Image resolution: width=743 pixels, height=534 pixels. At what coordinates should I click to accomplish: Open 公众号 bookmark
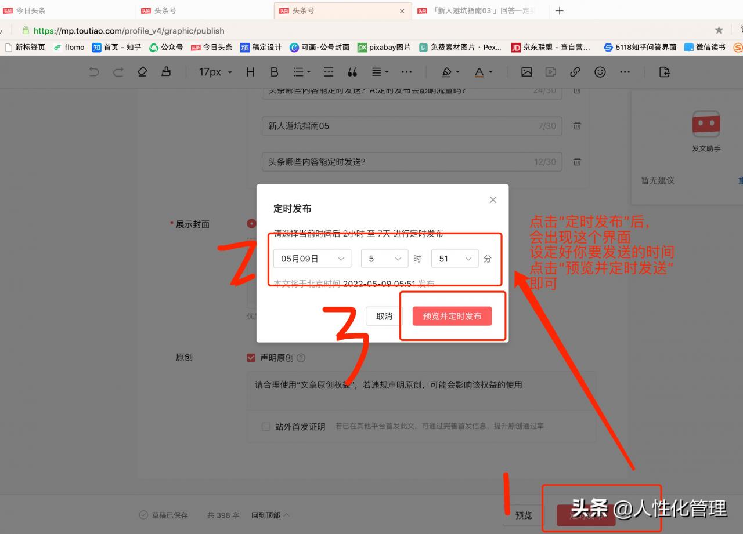click(x=166, y=48)
